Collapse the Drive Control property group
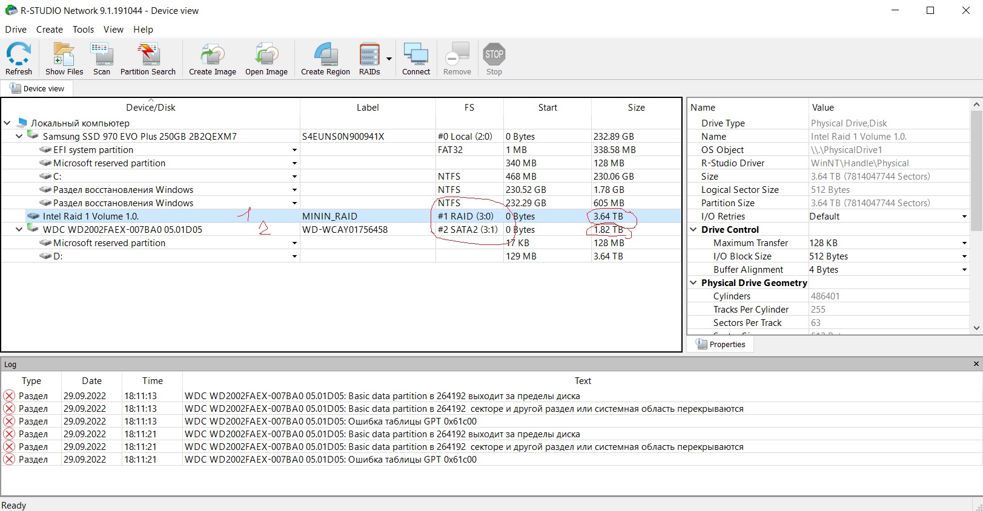Image resolution: width=983 pixels, height=511 pixels. tap(693, 229)
